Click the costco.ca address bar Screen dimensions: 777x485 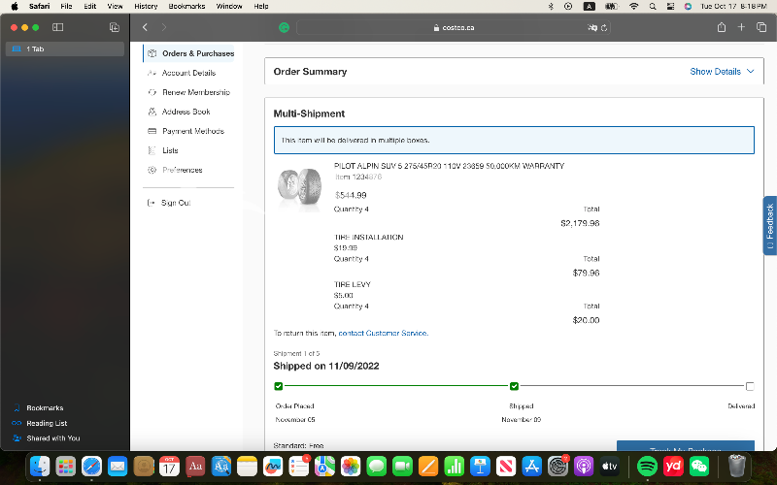click(452, 28)
